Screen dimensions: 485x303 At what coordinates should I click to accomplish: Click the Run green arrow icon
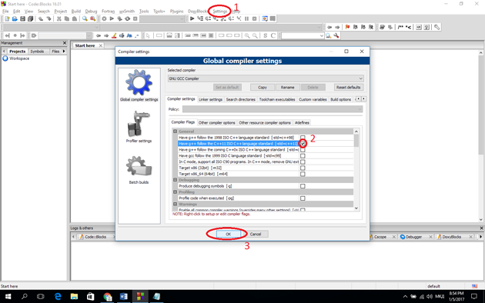[112, 18]
